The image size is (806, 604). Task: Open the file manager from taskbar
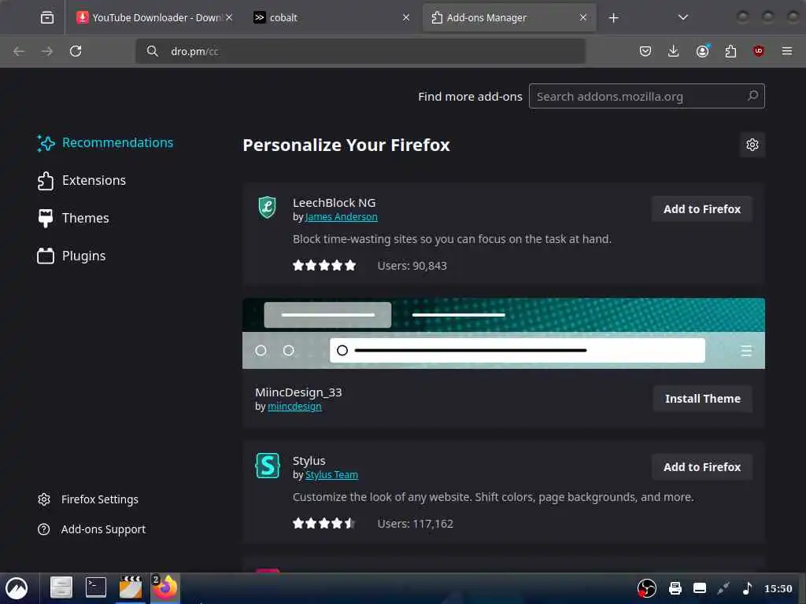pyautogui.click(x=61, y=587)
